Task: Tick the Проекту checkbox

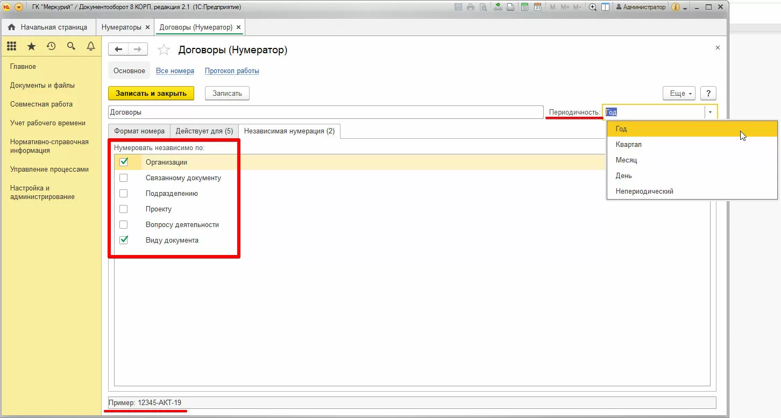Action: 124,209
